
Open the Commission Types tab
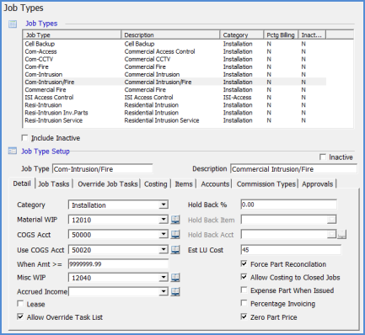point(266,184)
